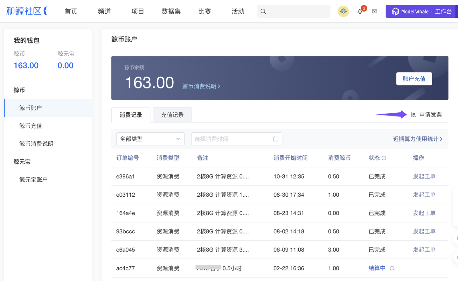The height and width of the screenshot is (281, 458).
Task: Click 申请发票 link
Action: [430, 115]
